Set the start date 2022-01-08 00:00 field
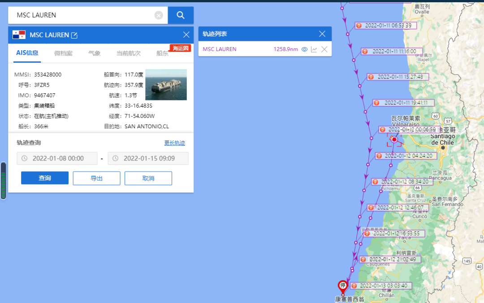 (x=57, y=159)
